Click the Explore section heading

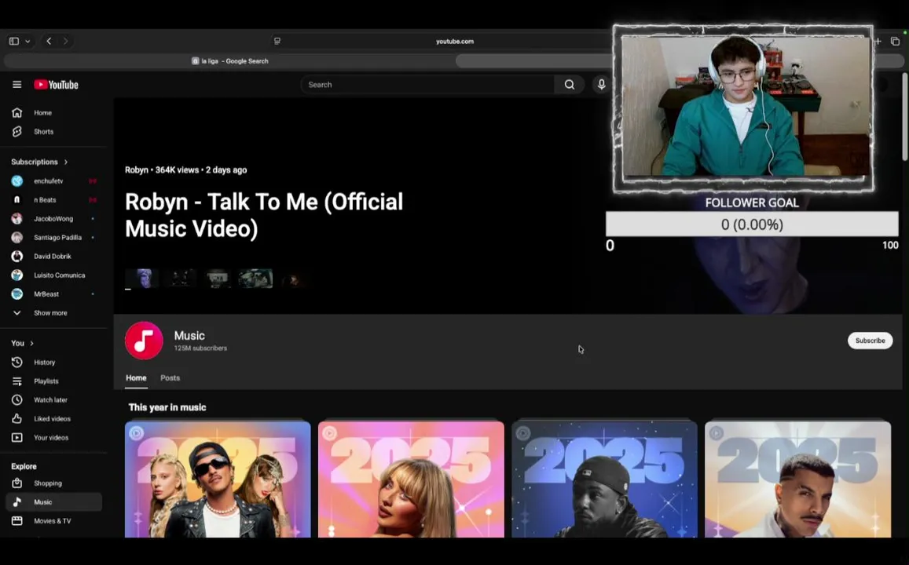(x=24, y=466)
